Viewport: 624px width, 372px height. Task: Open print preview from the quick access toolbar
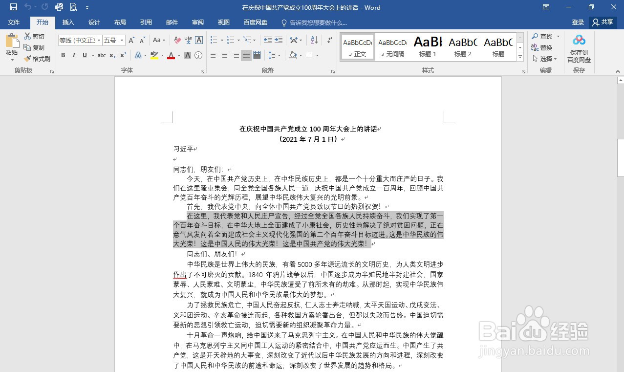pos(73,7)
